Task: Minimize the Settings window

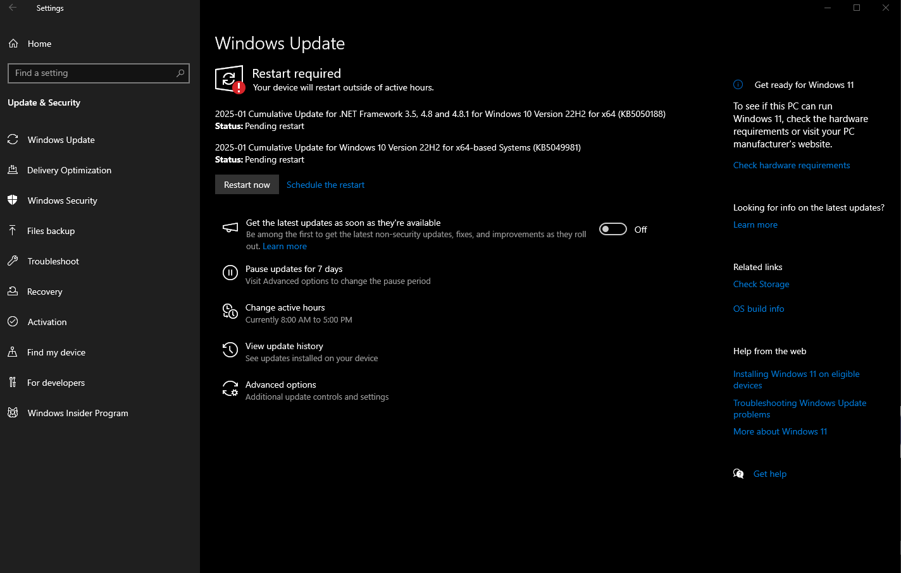Action: coord(828,8)
